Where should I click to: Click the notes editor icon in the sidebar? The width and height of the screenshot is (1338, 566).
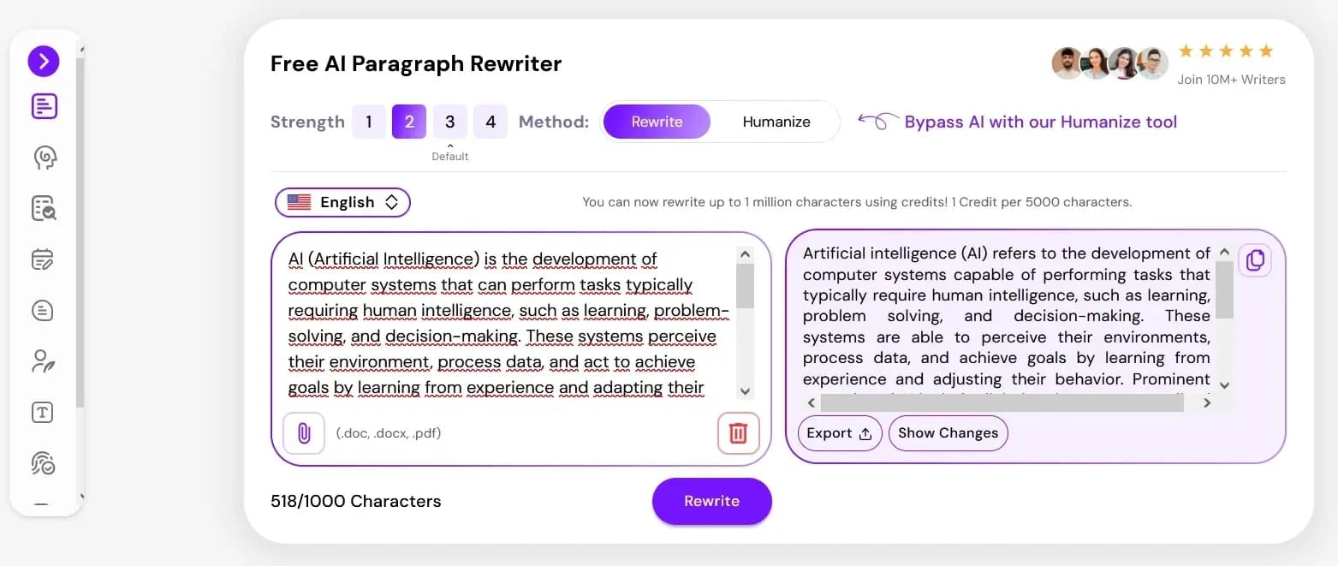click(44, 259)
